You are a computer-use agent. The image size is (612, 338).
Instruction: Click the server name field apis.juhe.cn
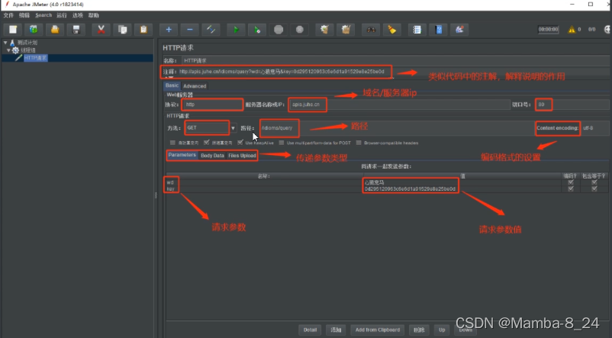tap(400, 105)
